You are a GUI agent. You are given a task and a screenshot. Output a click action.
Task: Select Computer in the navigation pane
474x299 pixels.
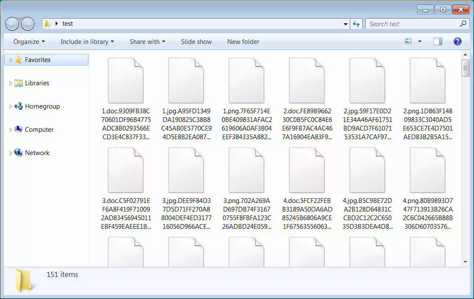point(39,130)
